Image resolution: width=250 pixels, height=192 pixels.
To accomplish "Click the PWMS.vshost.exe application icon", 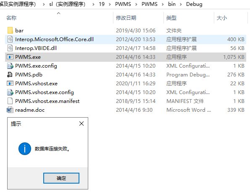I will tap(10, 84).
